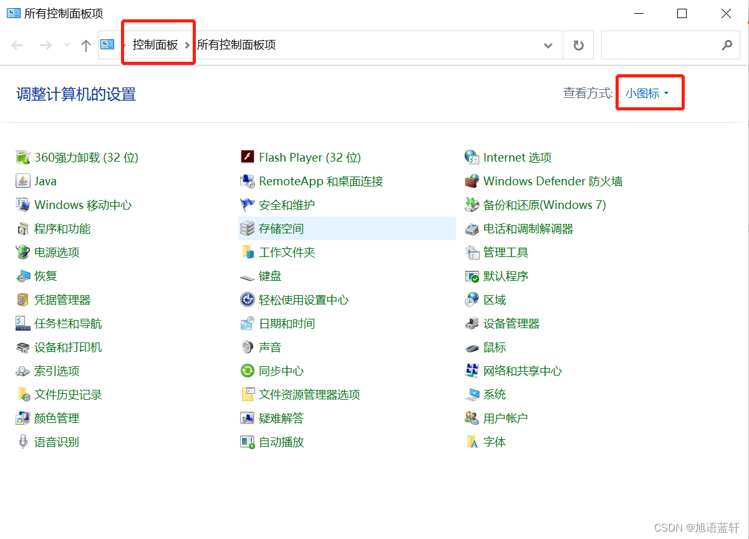Viewport: 749px width, 539px height.
Task: Open the 语音识别 microphone icon
Action: pos(23,442)
